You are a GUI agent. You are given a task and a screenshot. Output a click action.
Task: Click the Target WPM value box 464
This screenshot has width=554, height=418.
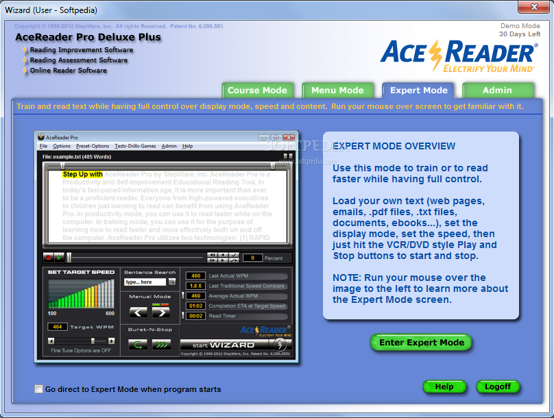click(58, 327)
